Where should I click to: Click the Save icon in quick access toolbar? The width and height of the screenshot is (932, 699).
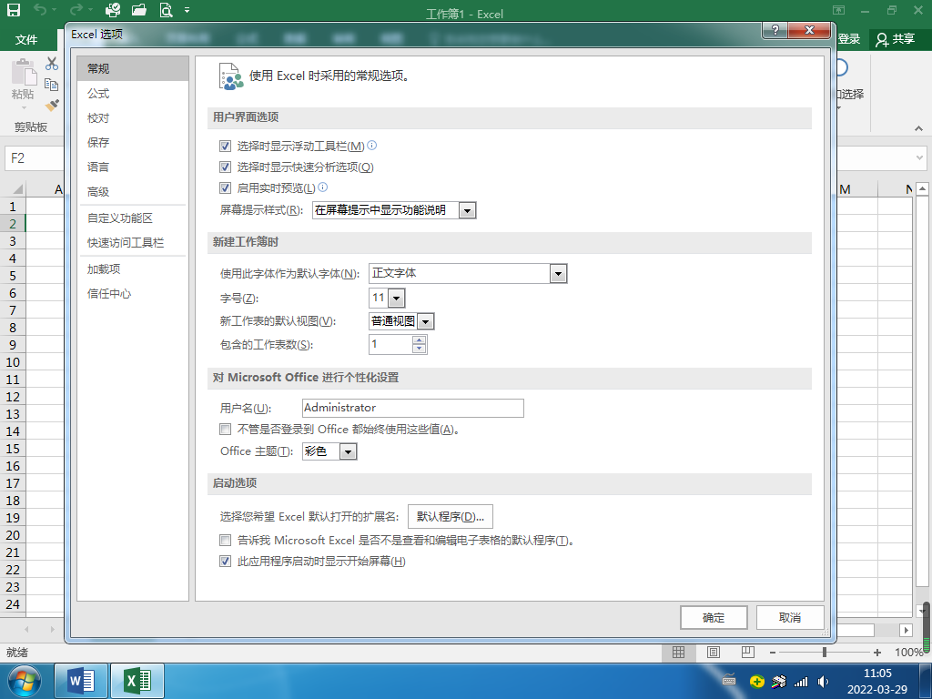pyautogui.click(x=13, y=9)
